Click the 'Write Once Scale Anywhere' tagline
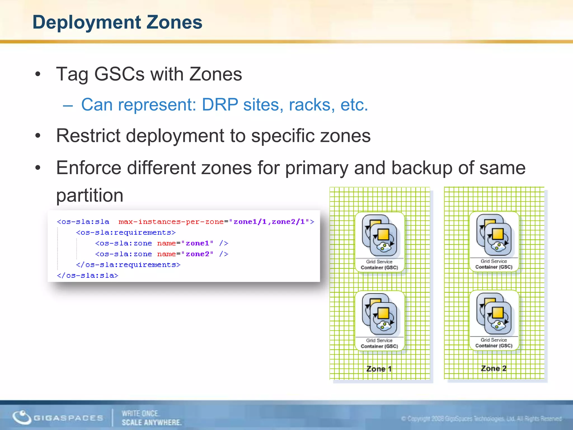This screenshot has height=430, width=573. point(151,418)
